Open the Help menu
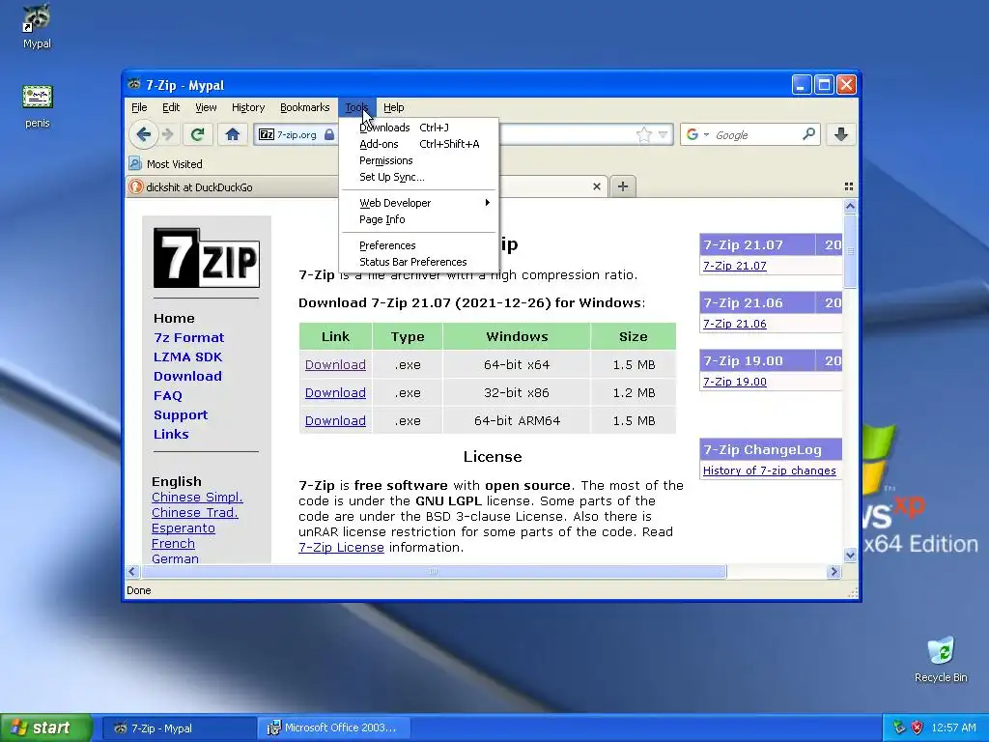989x742 pixels. (394, 107)
